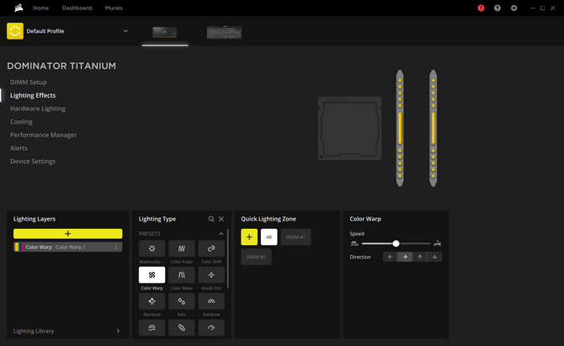Open Alerts section
This screenshot has height=346, width=564.
point(19,148)
